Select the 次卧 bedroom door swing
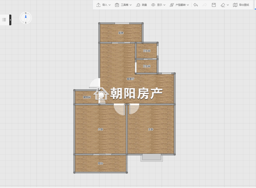The height and width of the screenshot is (188, 256). coord(119,110)
